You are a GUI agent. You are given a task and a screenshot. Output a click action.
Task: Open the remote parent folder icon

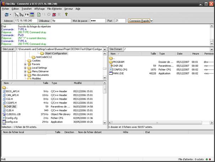[x=111, y=58]
